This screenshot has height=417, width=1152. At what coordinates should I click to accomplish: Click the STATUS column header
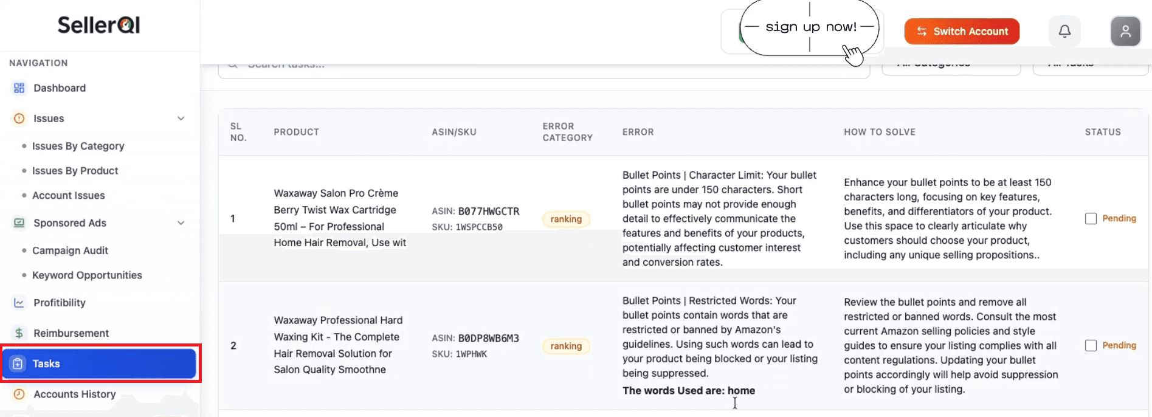click(x=1103, y=132)
